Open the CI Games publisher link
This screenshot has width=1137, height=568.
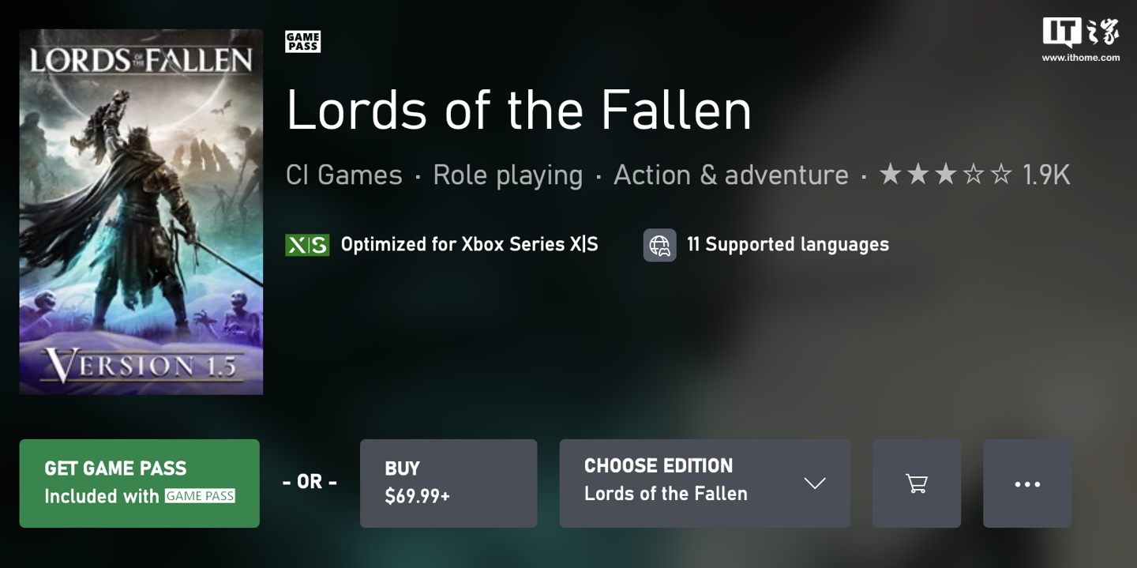[x=343, y=175]
